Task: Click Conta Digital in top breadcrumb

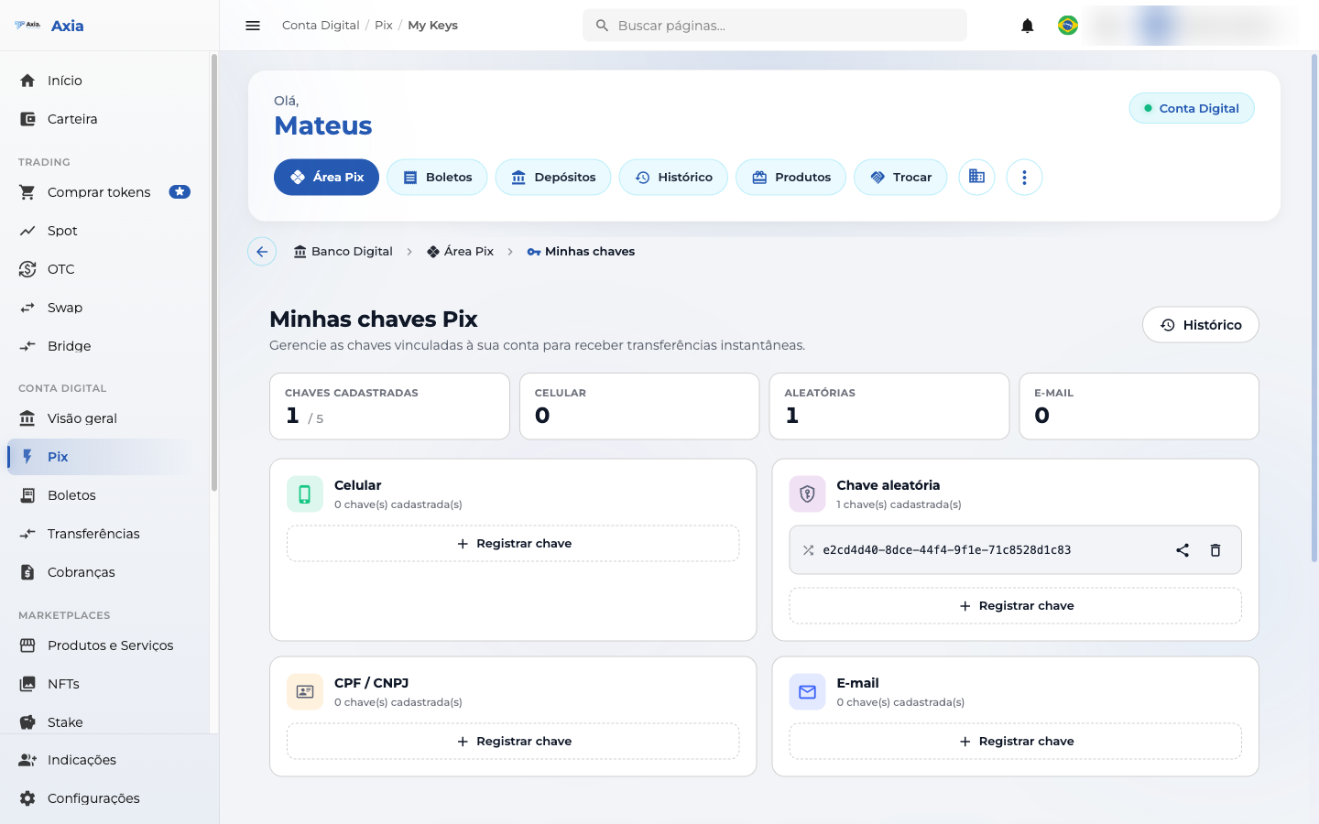Action: [x=321, y=26]
